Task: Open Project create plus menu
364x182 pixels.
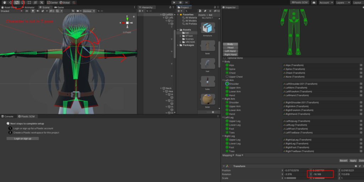Action: point(180,11)
